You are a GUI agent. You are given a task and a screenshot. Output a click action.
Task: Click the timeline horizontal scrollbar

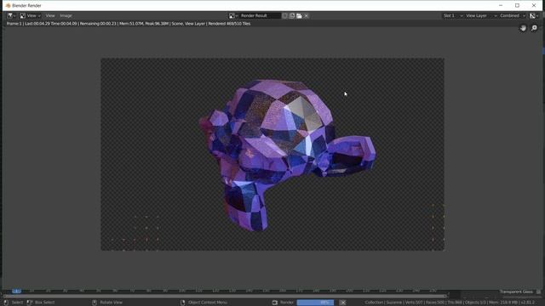click(x=225, y=296)
